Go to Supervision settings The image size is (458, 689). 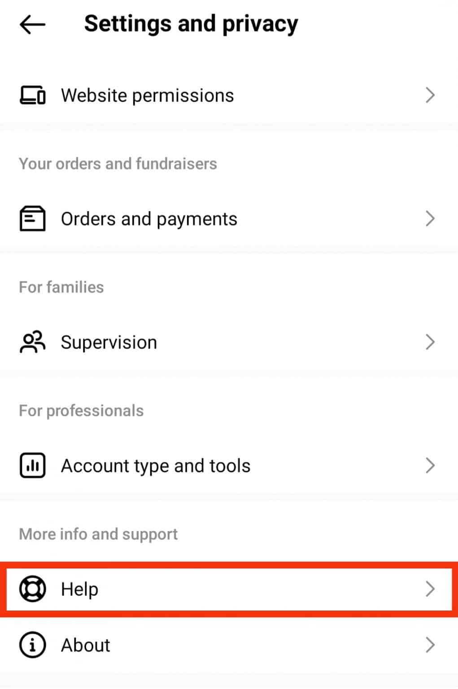(109, 343)
